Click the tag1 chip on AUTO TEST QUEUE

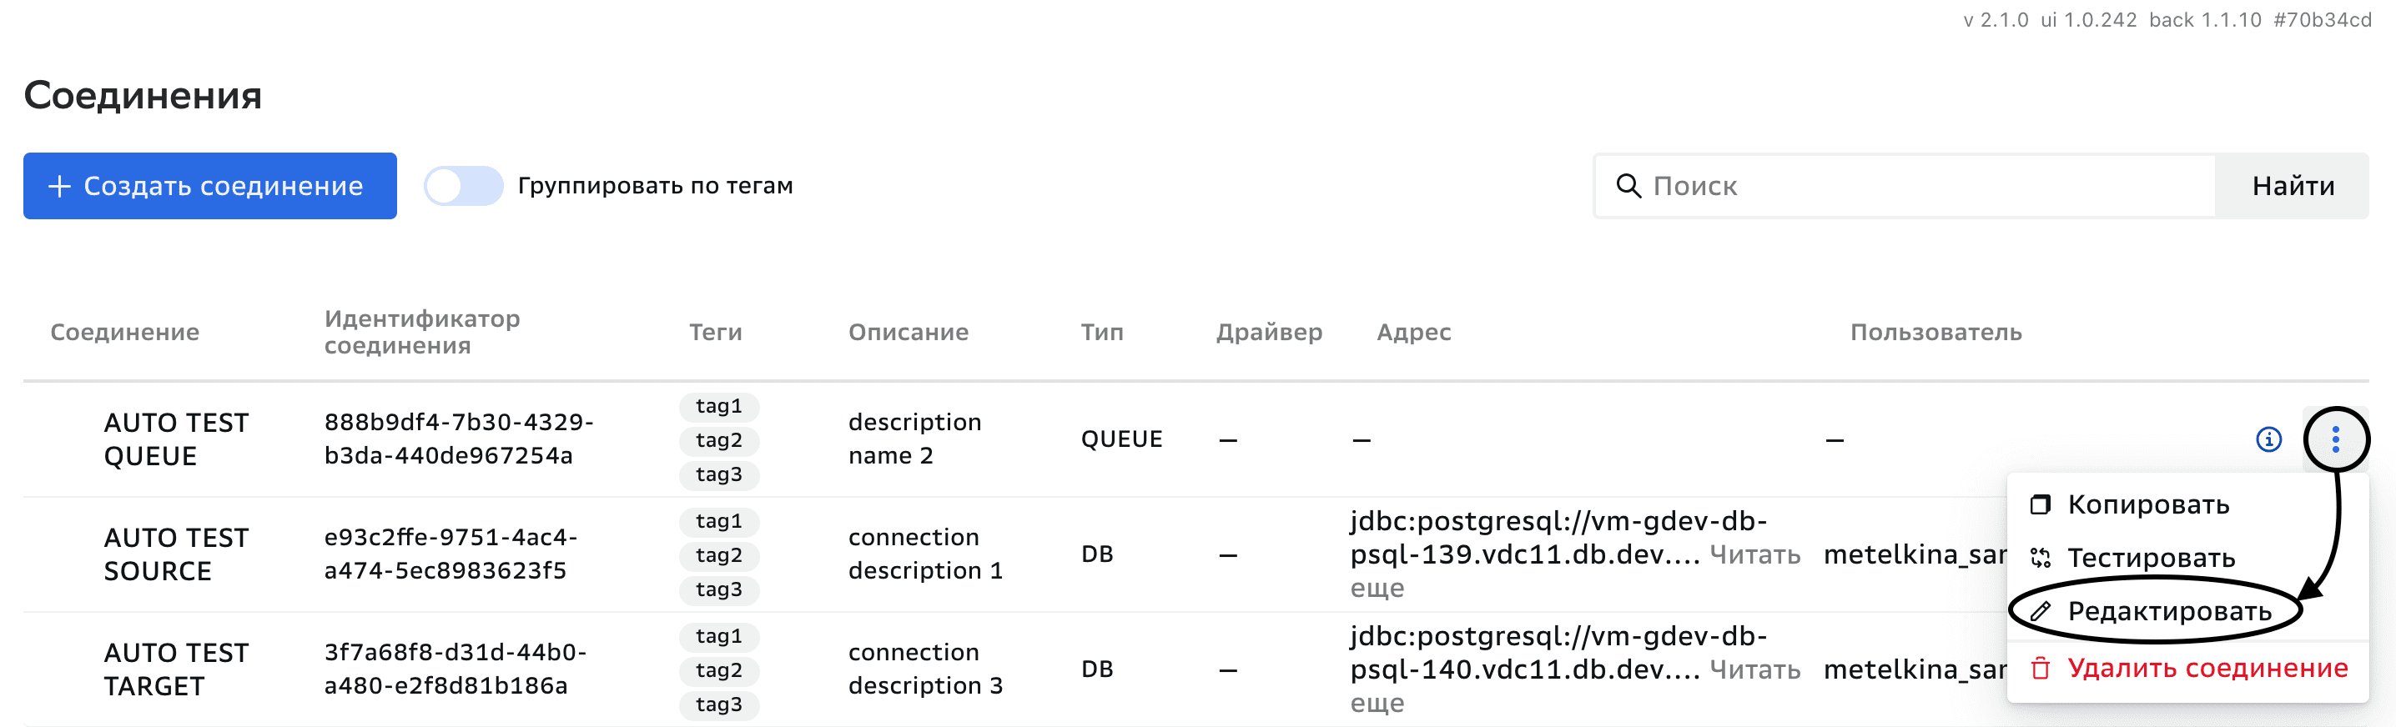[x=719, y=406]
